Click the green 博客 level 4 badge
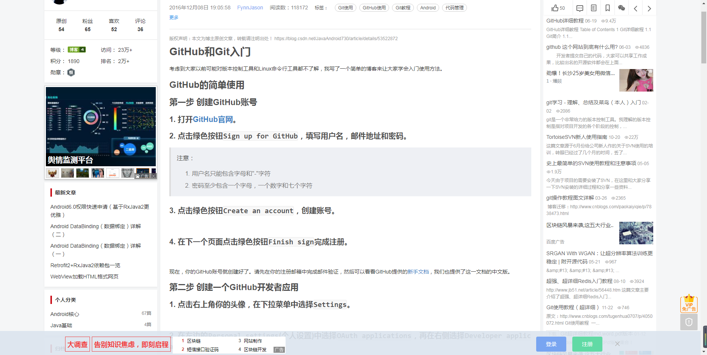The image size is (707, 355). tap(77, 50)
